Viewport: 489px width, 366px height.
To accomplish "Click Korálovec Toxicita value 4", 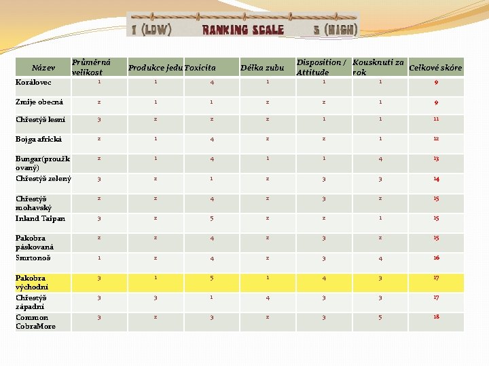I will coord(212,83).
